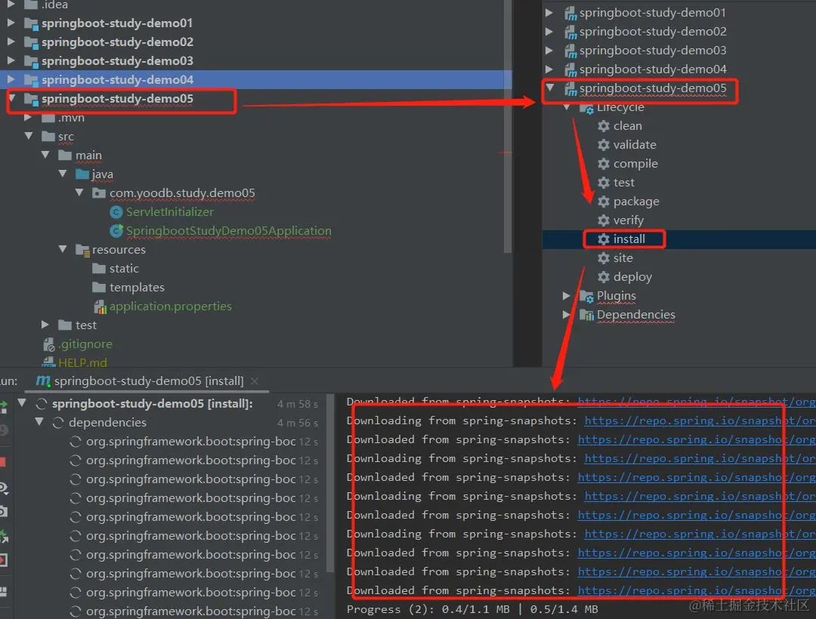Collapse Lifecycle node in Maven panel
Image resolution: width=816 pixels, height=619 pixels.
(x=567, y=107)
